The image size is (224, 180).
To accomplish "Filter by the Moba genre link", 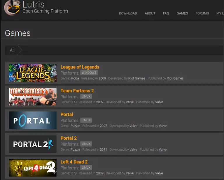I will 75,78.
